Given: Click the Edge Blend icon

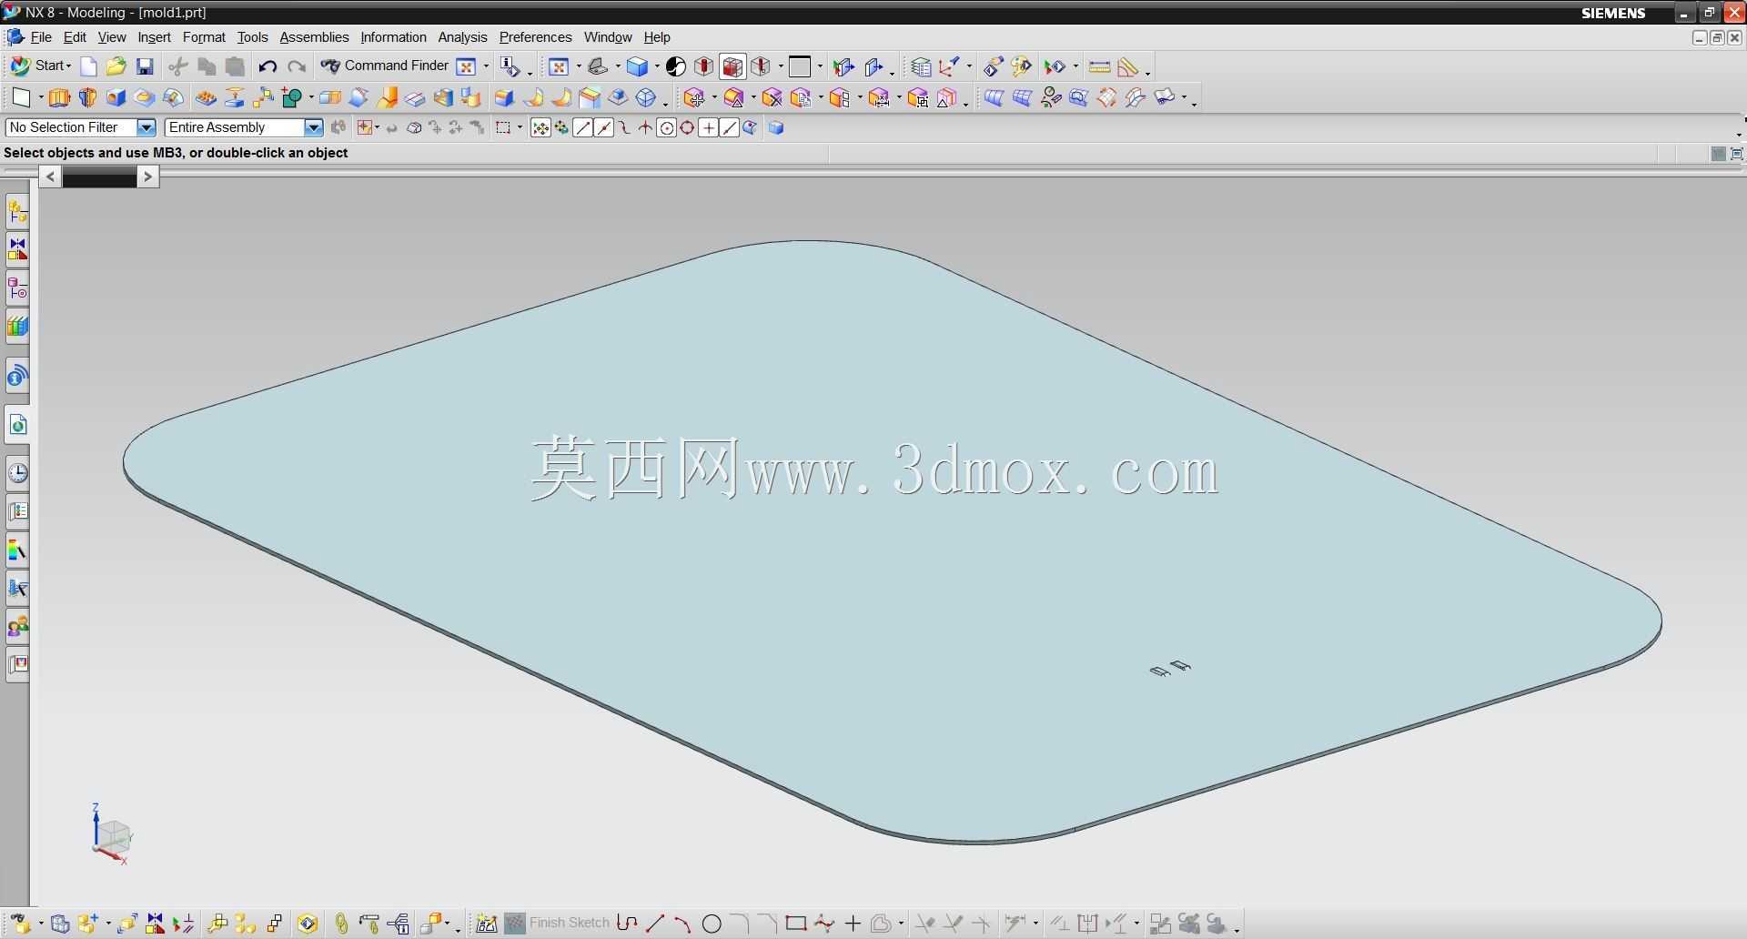Looking at the screenshot, I should pos(504,97).
